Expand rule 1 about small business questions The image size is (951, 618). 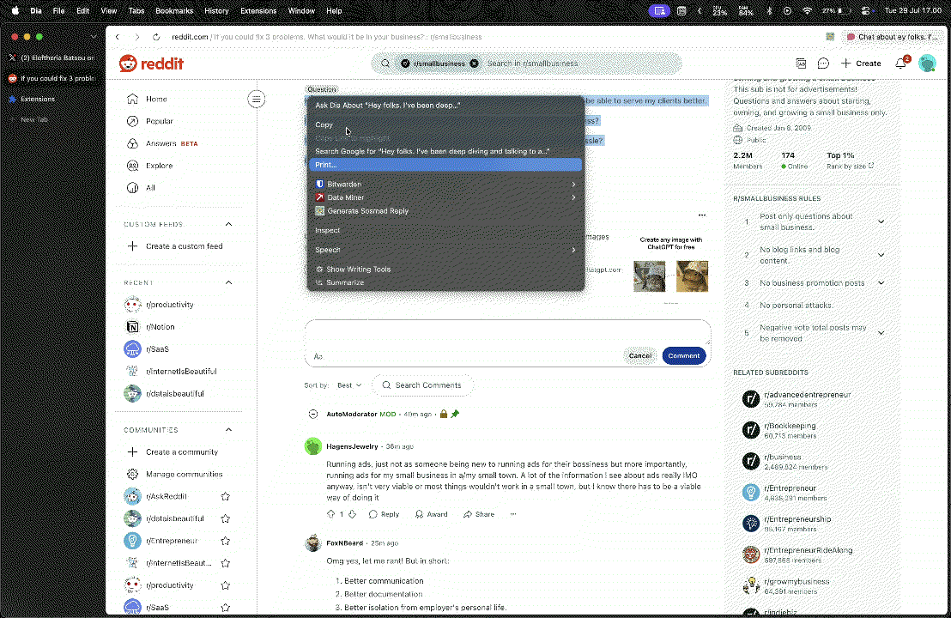click(x=881, y=222)
